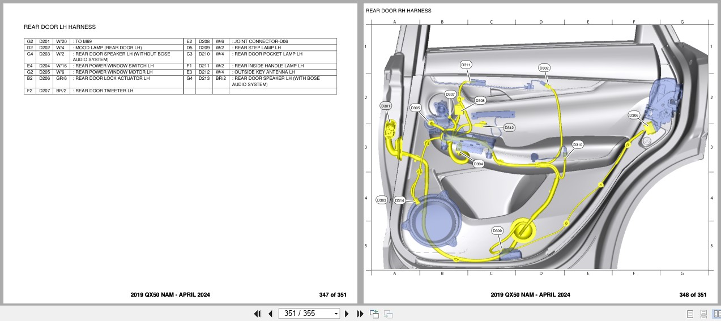The image size is (721, 321).
Task: Click 'REAR POWER WINDOW SWITCH LH' entry
Action: pos(113,66)
